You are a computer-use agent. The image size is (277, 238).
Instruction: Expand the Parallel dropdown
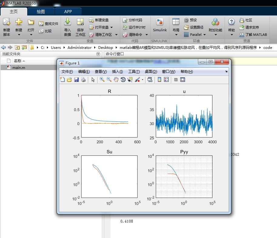[205, 35]
